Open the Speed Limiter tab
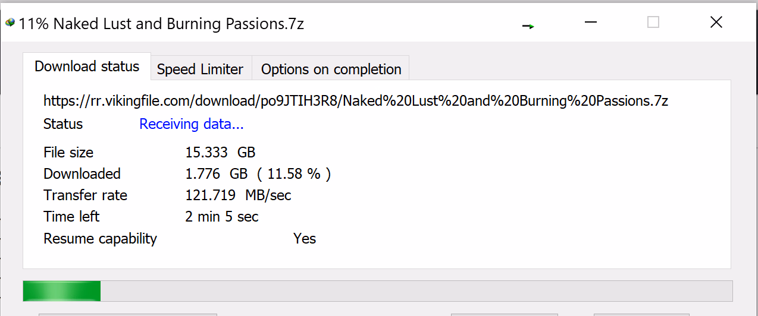Viewport: 758px width, 316px height. (x=200, y=69)
